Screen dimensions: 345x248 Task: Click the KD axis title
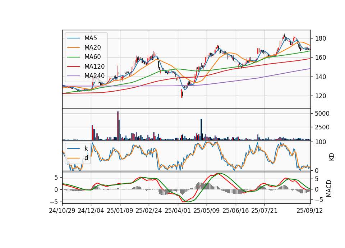331,157
